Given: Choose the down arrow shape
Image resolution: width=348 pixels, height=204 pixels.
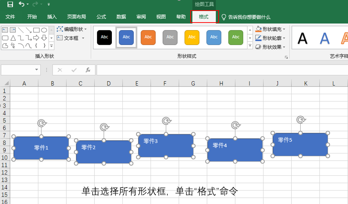Looking at the screenshot, I should (44, 38).
